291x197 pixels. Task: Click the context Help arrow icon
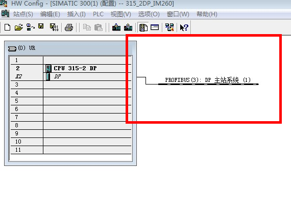coord(184,27)
